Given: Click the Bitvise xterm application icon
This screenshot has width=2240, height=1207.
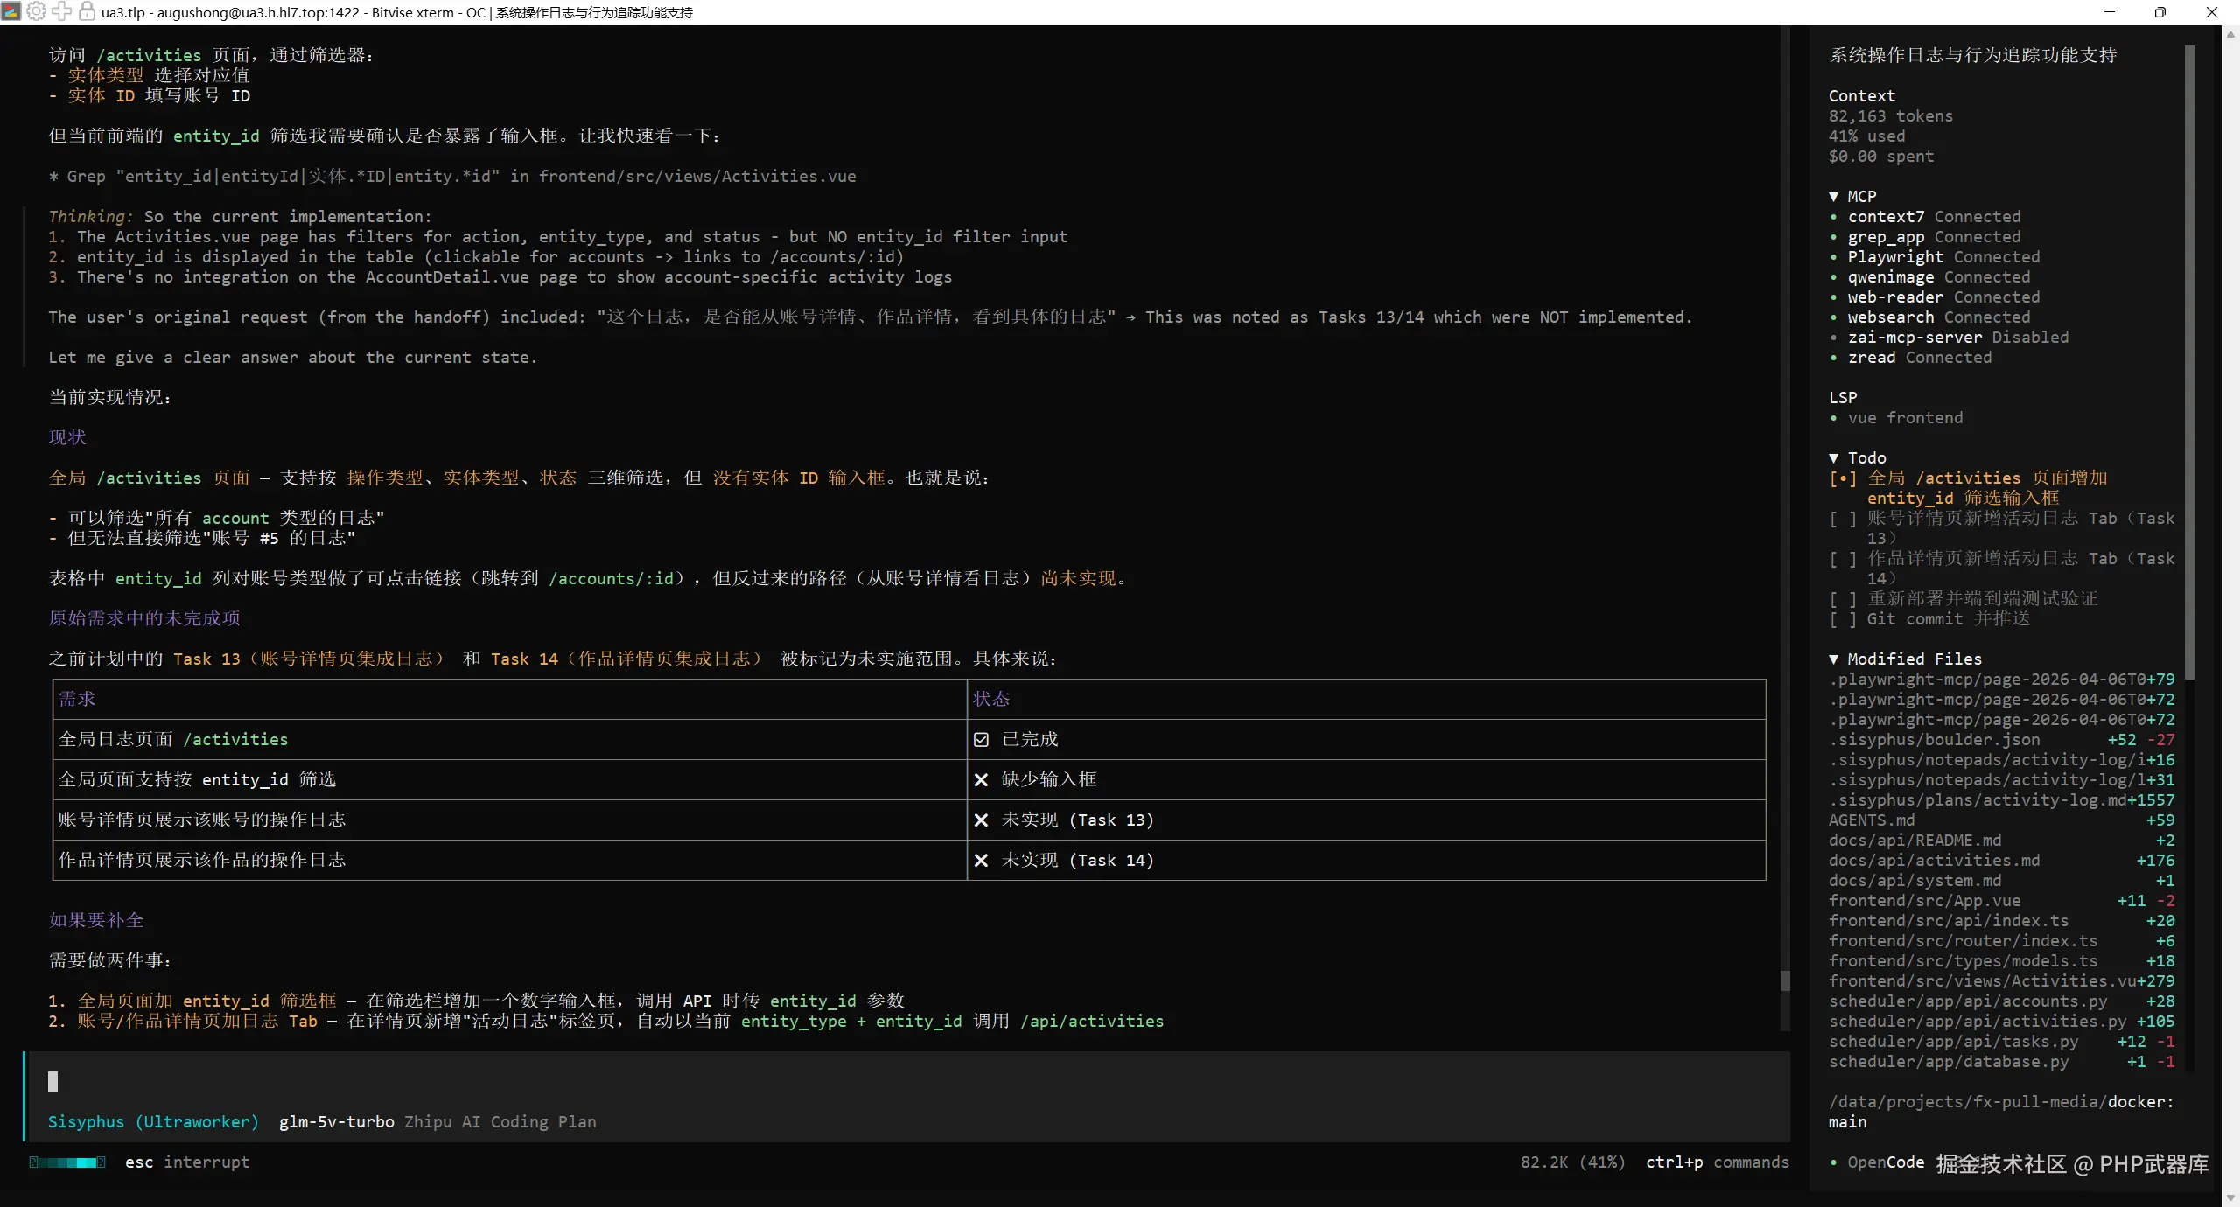Looking at the screenshot, I should point(11,11).
